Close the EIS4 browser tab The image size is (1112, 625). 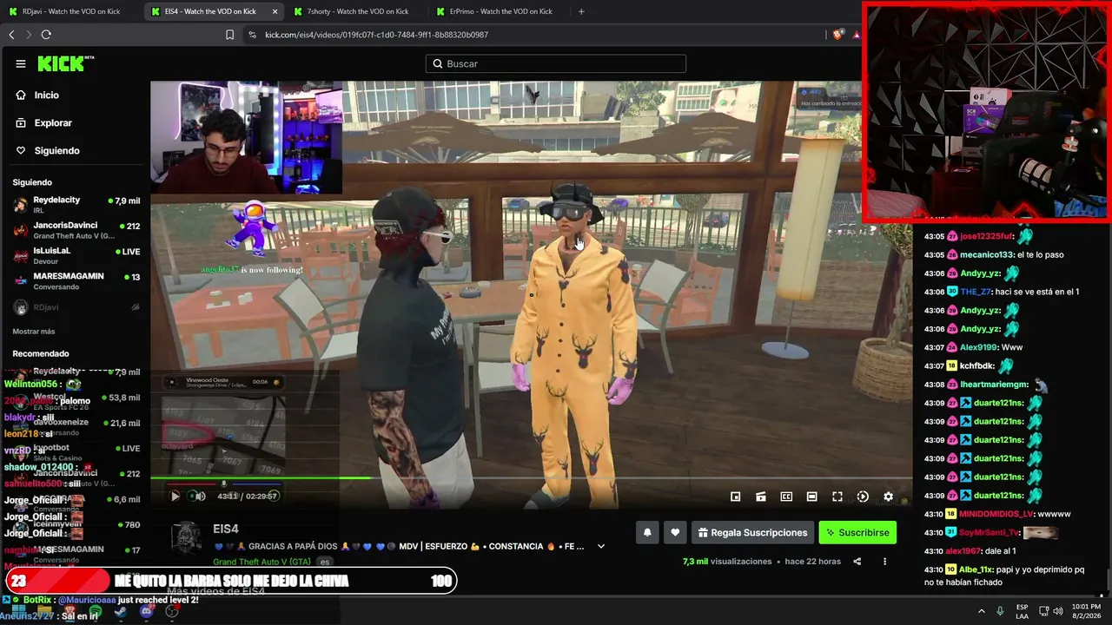[275, 11]
